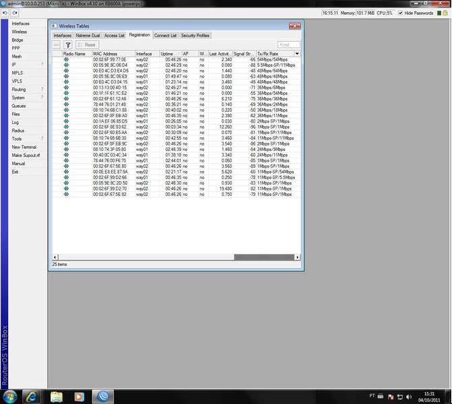
Task: Switch to the Interfaces tab
Action: tap(63, 36)
